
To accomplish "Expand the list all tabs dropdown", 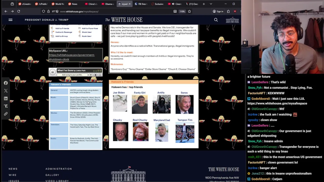I will (x=211, y=4).
